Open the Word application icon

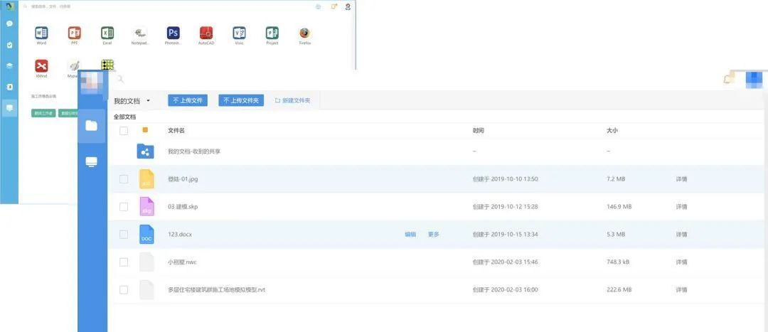[x=41, y=33]
